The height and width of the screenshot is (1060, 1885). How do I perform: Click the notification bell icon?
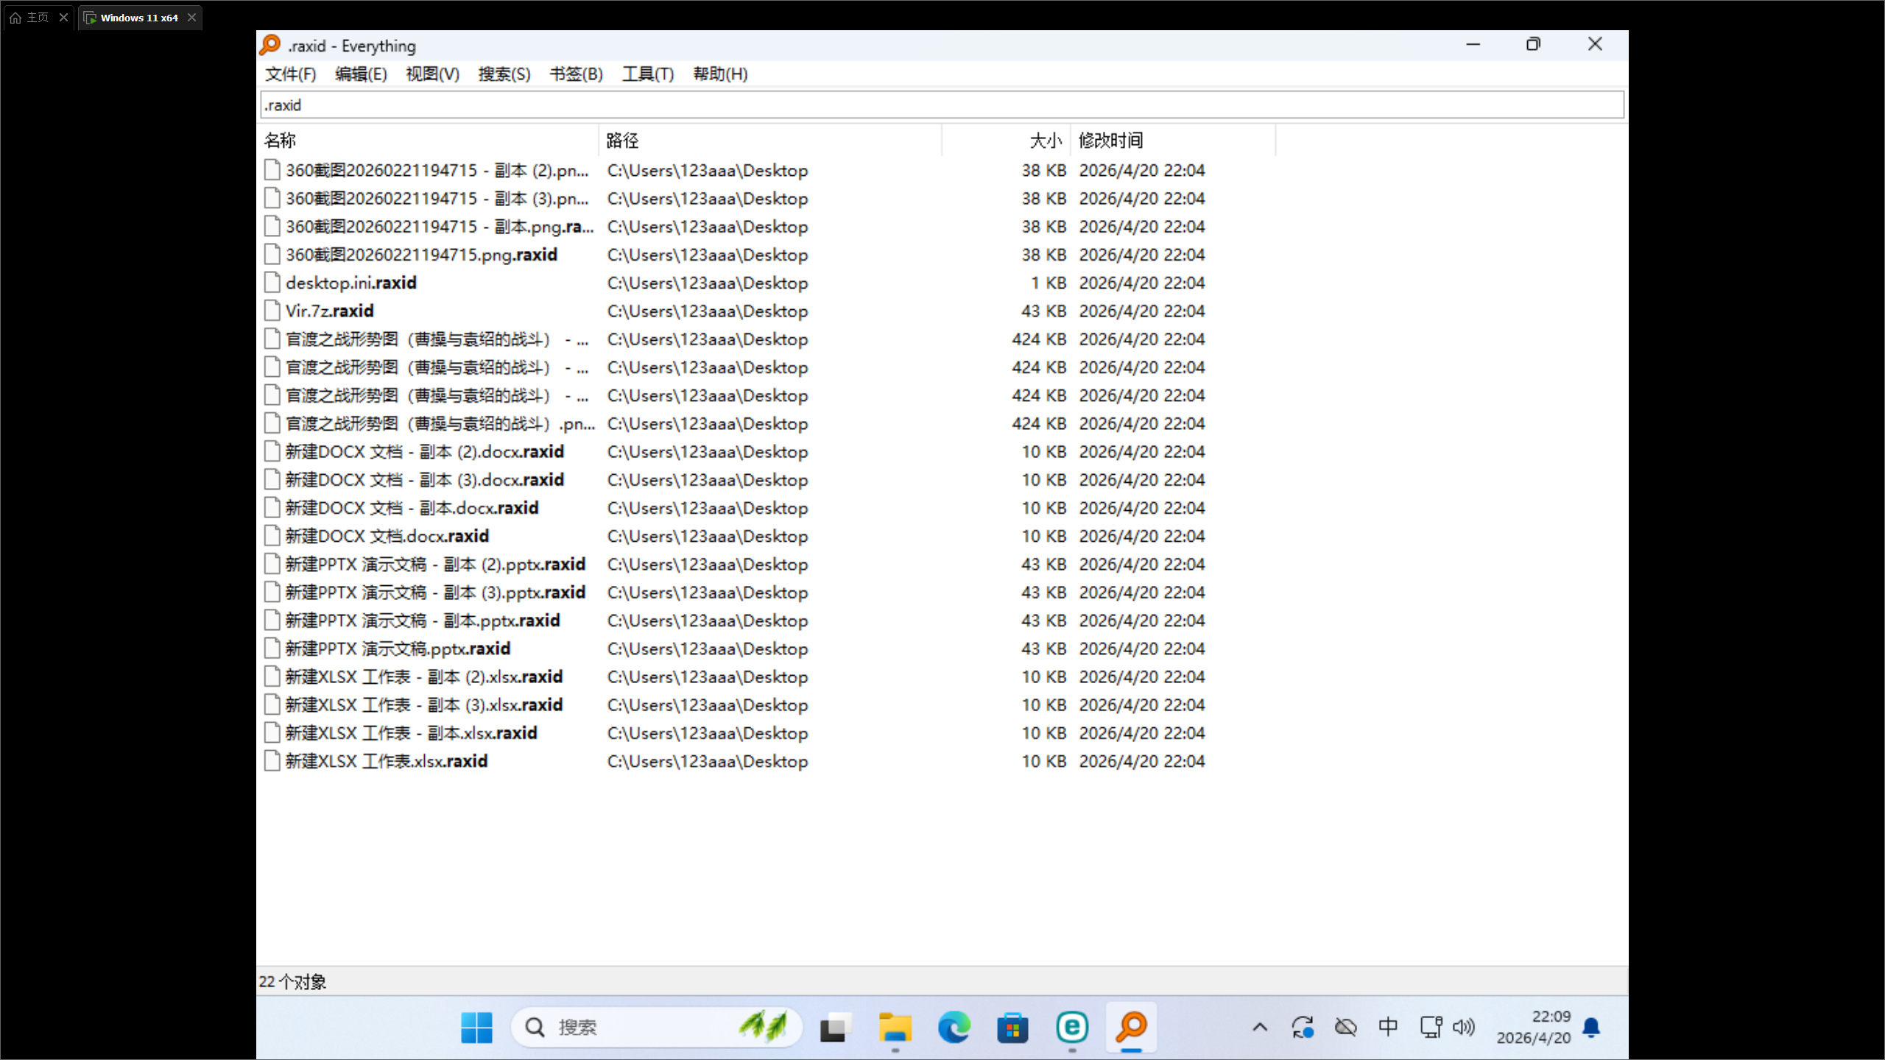pyautogui.click(x=1591, y=1027)
